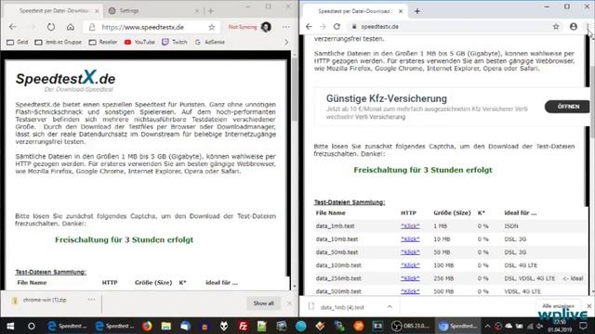The image size is (595, 334).
Task: Bookmark this page in Chrome
Action: point(556,27)
